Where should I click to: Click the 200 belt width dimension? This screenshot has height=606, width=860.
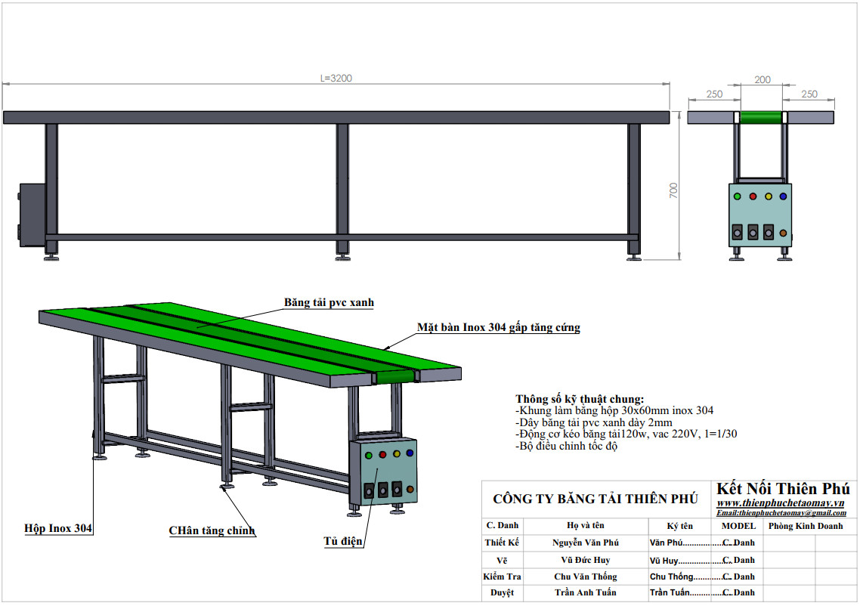tap(763, 80)
